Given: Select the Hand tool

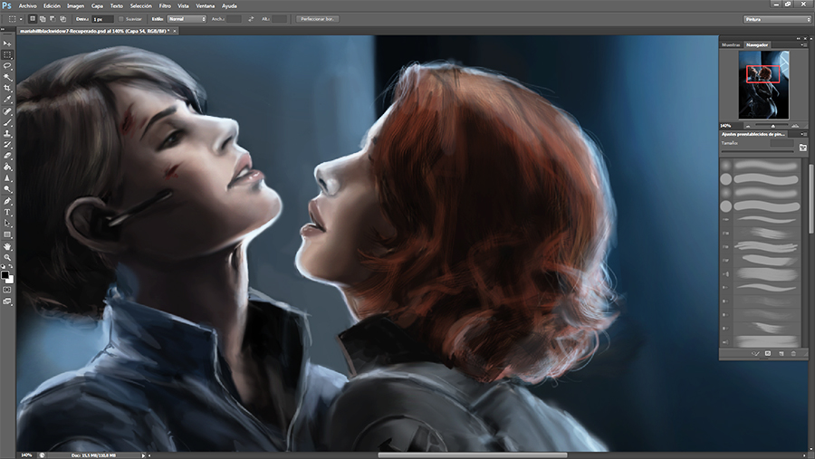Looking at the screenshot, I should coord(7,247).
